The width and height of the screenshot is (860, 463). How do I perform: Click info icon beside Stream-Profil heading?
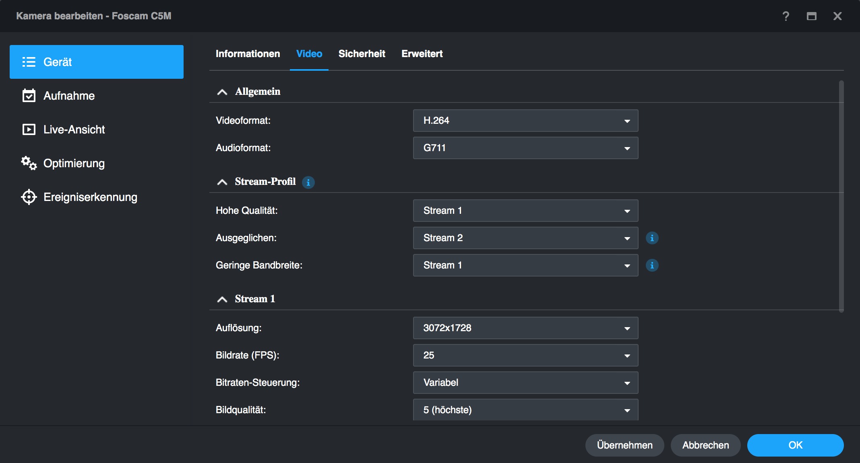coord(308,182)
